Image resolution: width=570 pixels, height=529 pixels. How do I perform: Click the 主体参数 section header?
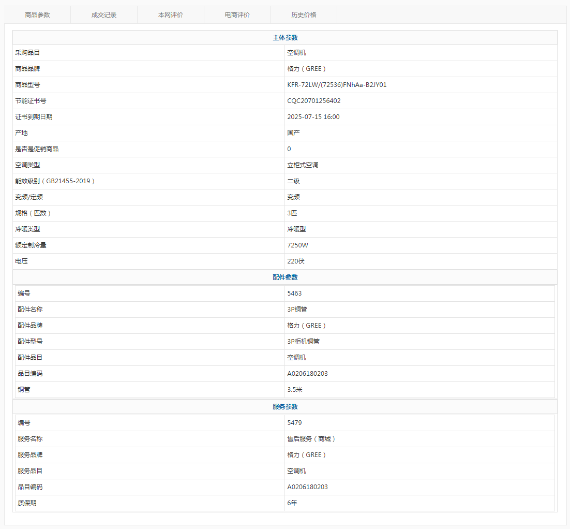tap(285, 38)
